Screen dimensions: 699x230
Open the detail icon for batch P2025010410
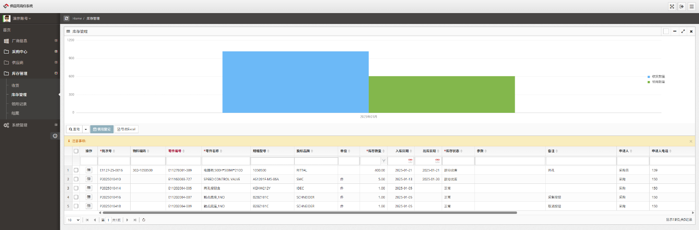[x=89, y=179]
